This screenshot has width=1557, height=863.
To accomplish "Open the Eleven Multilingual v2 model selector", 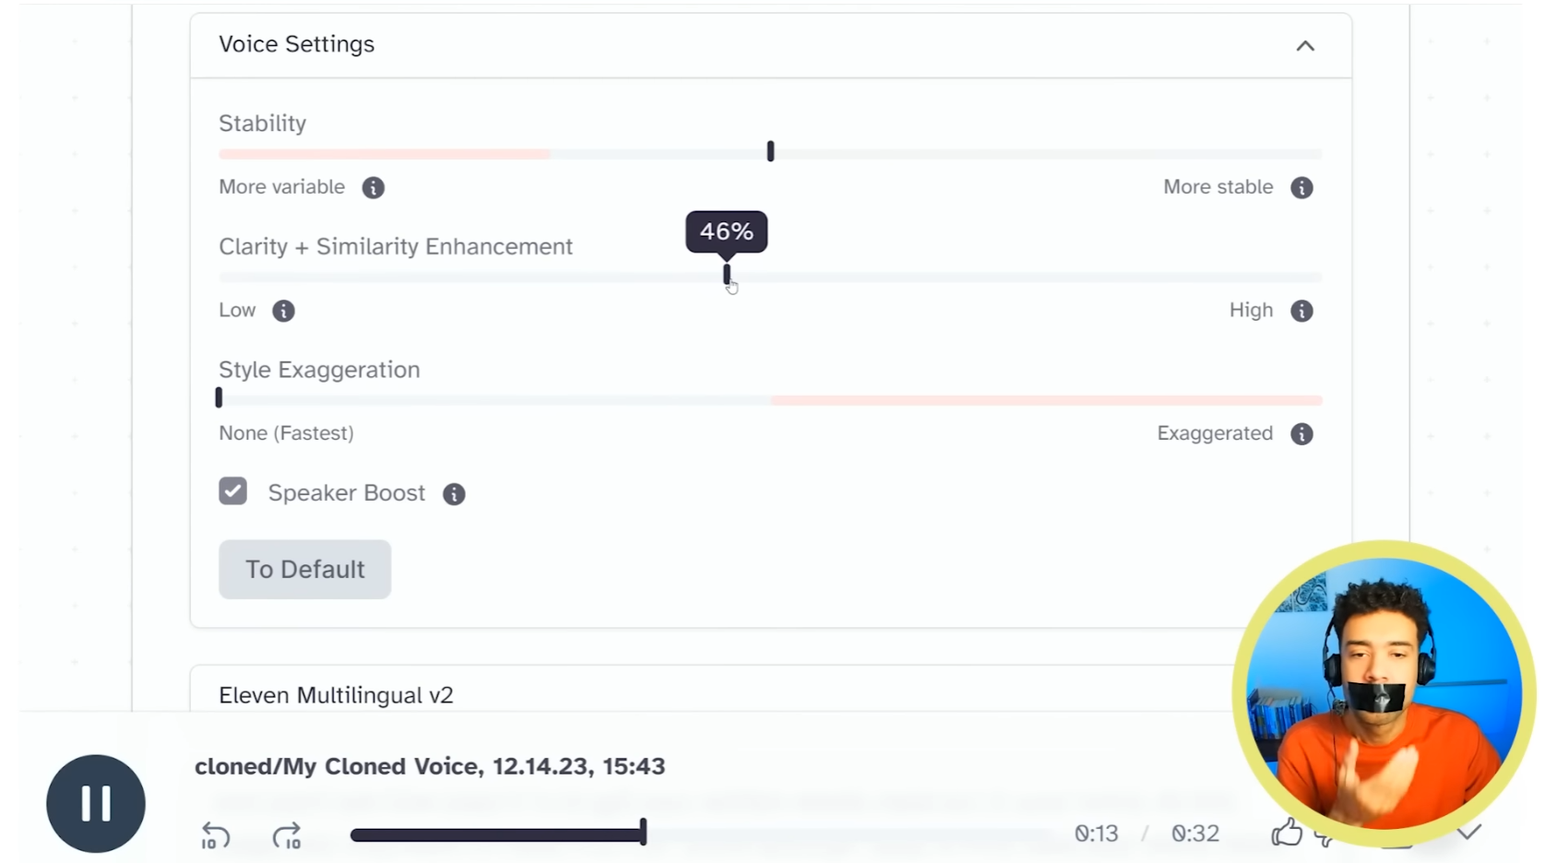I will coord(336,694).
